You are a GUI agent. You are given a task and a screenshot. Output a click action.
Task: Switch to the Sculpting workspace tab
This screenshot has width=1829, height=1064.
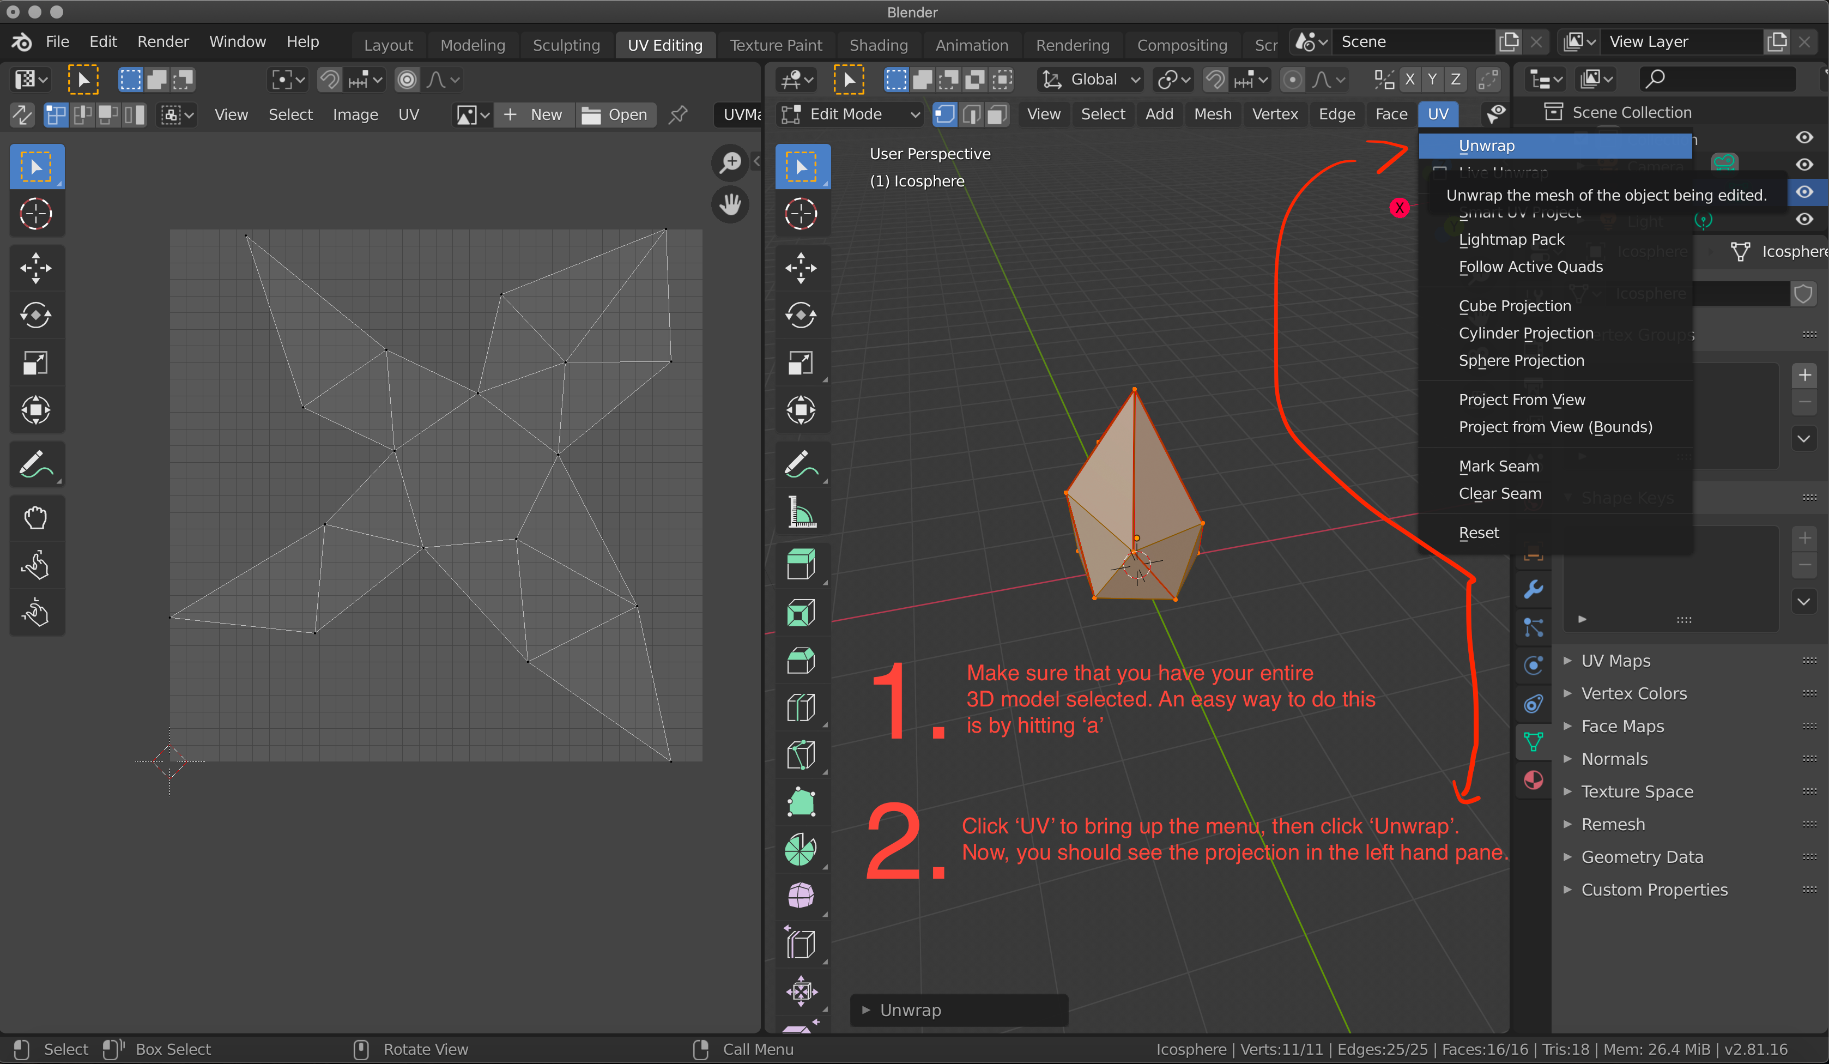click(566, 45)
